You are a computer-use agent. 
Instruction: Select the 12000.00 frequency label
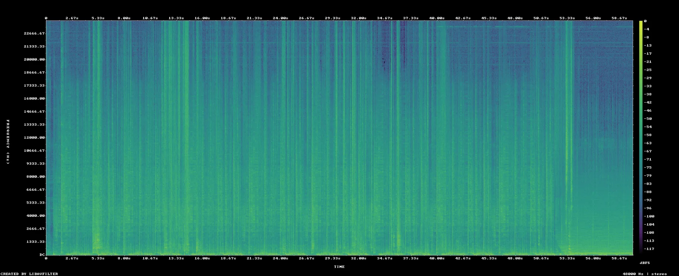(34, 138)
